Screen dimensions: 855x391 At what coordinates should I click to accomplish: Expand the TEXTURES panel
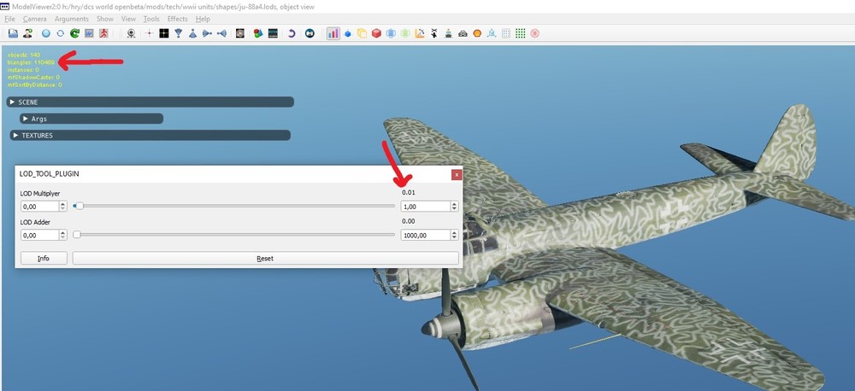[x=150, y=135]
